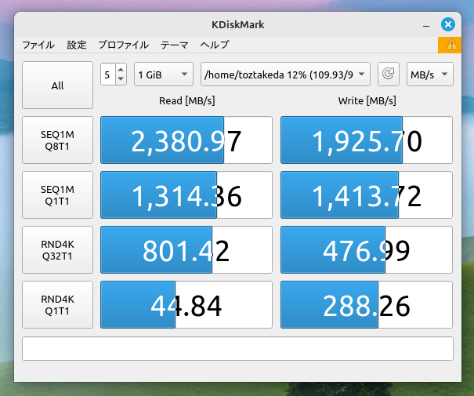474x396 pixels.
Task: Click the 44.84 read result
Action: pos(186,304)
